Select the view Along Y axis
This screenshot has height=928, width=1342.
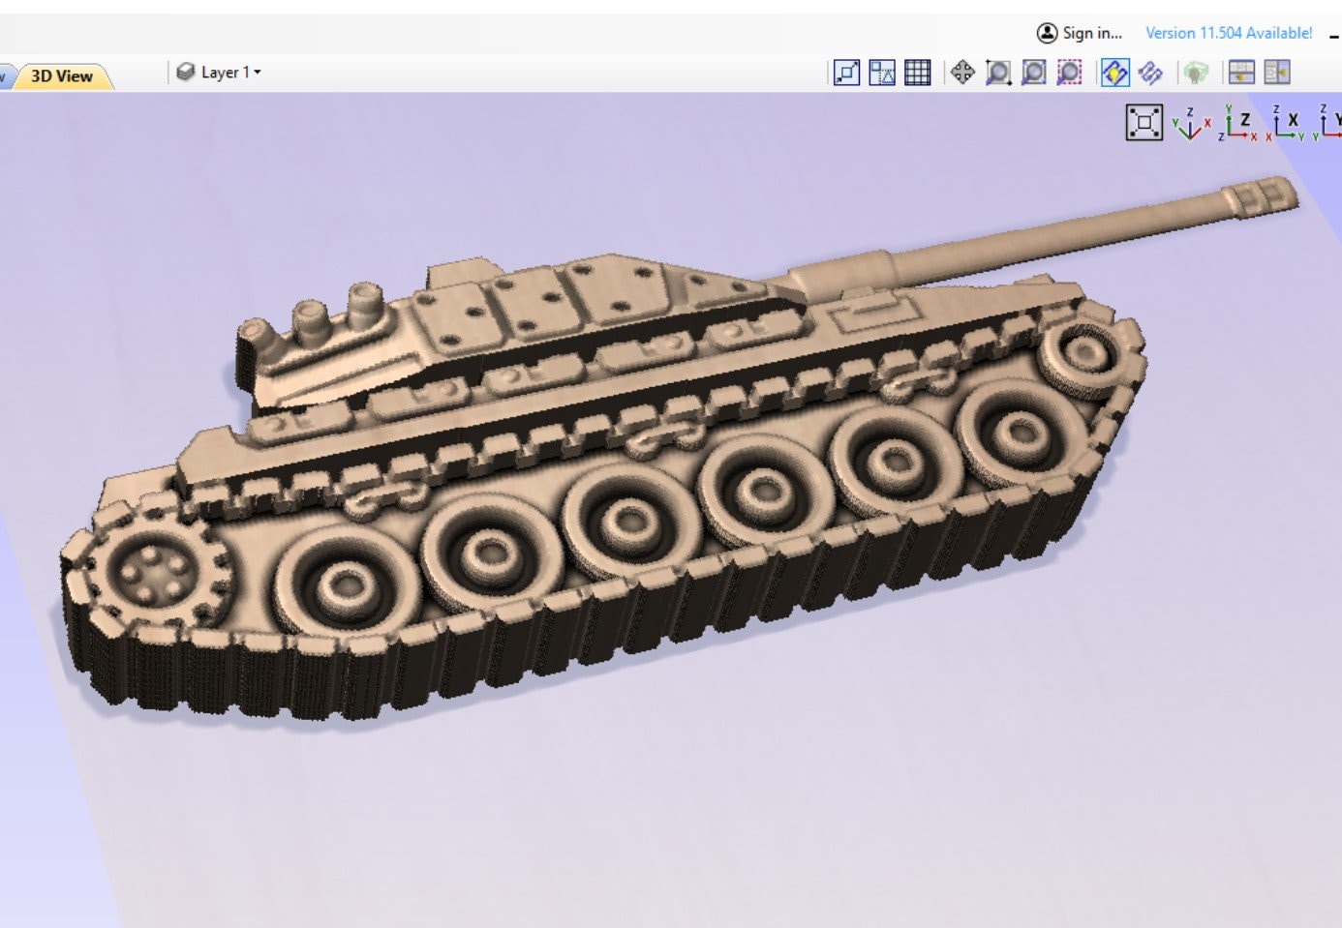(x=1330, y=123)
